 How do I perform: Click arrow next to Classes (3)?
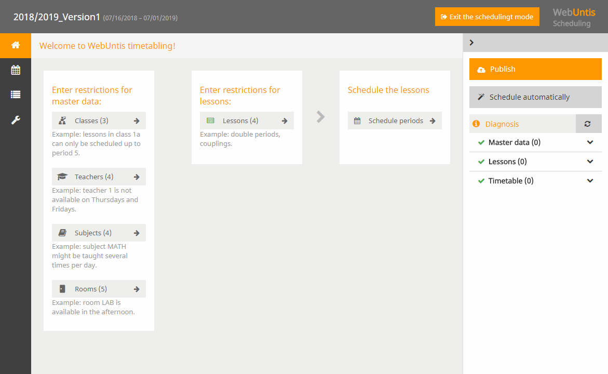click(137, 121)
